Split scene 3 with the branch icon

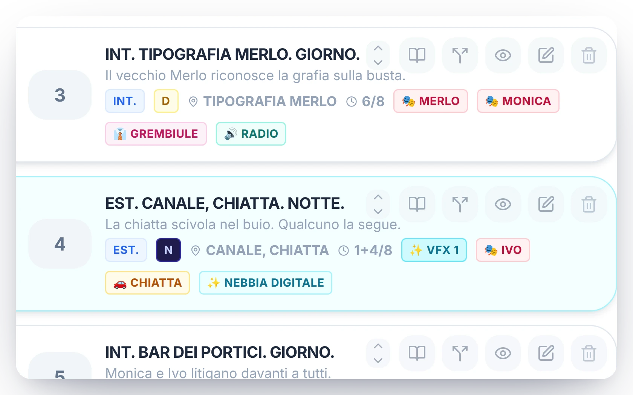(x=460, y=55)
